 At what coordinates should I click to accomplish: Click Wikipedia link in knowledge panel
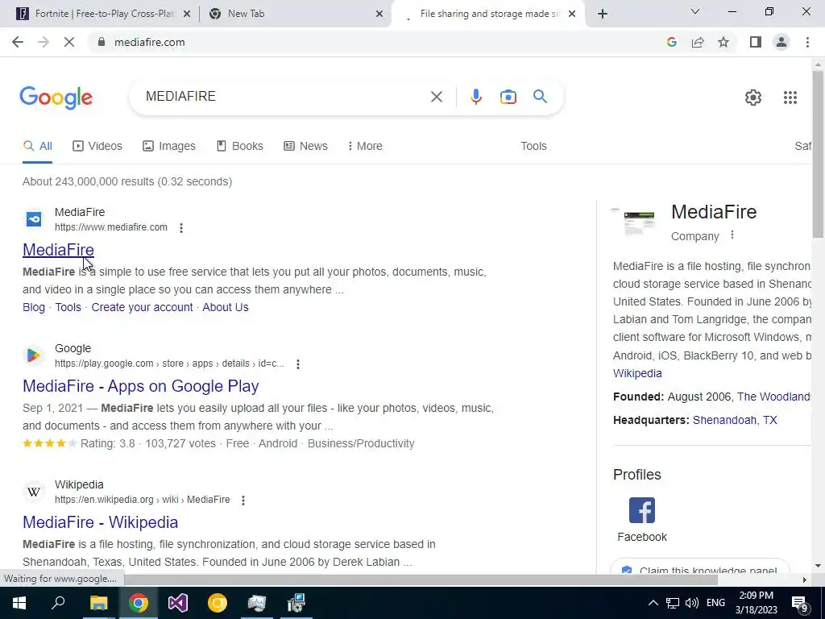(637, 374)
